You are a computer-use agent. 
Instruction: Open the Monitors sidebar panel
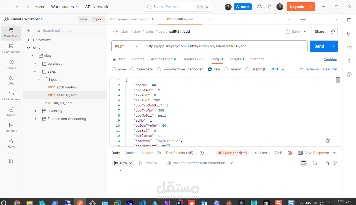[11, 128]
